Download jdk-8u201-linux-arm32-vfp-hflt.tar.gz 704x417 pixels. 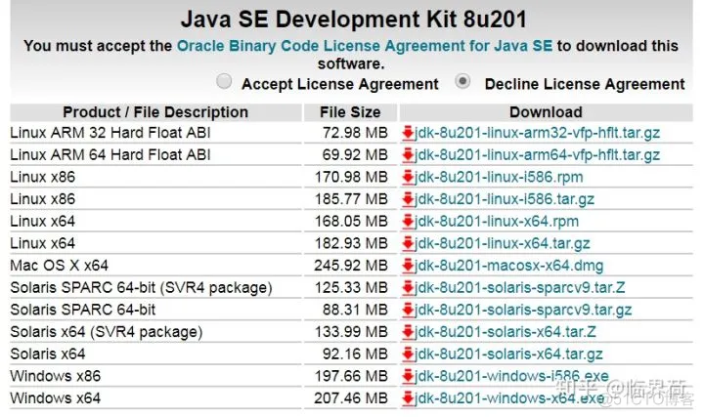click(537, 133)
